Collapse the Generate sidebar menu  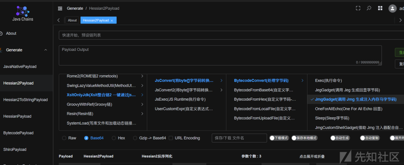tap(46, 50)
